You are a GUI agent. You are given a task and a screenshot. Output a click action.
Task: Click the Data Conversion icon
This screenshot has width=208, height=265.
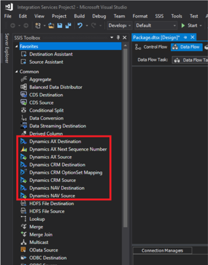pos(24,118)
